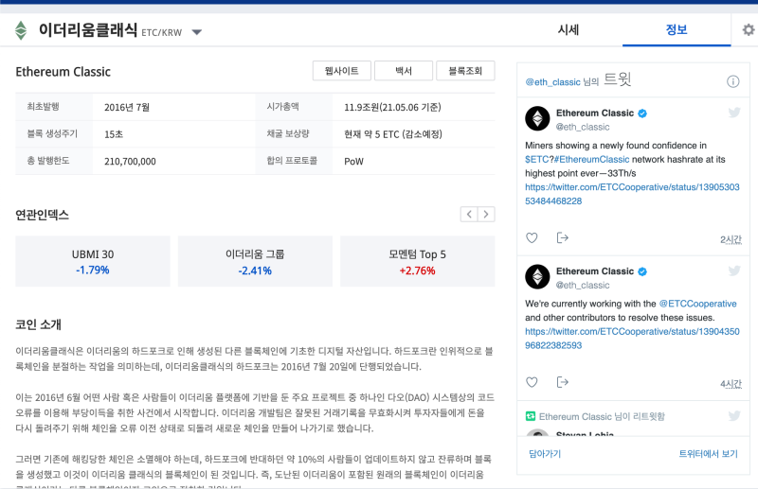Show next related index with right chevron

[486, 215]
